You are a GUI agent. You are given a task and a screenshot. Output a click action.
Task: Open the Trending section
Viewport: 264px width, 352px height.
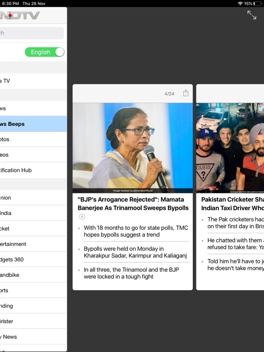33,306
